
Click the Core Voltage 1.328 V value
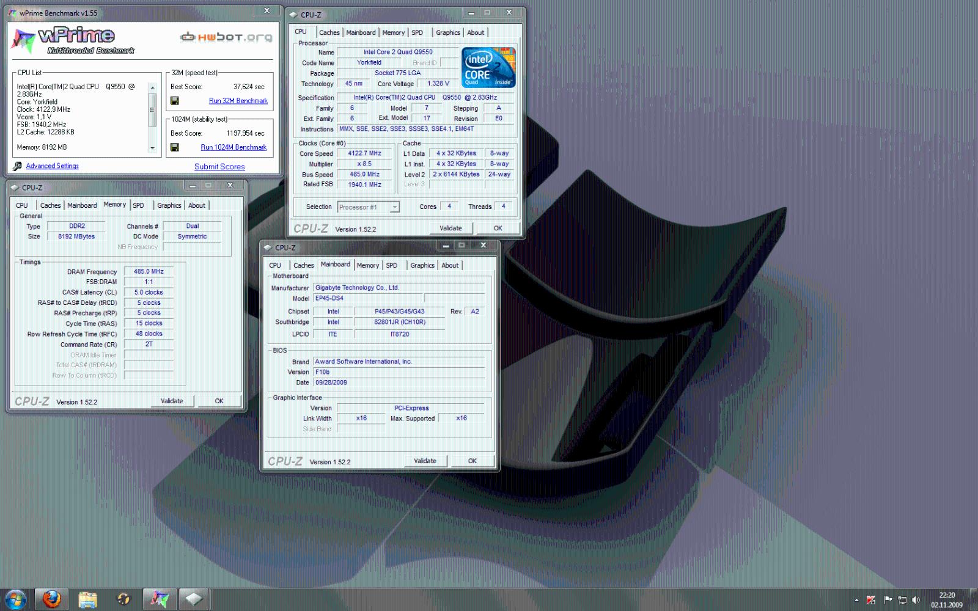tap(438, 84)
